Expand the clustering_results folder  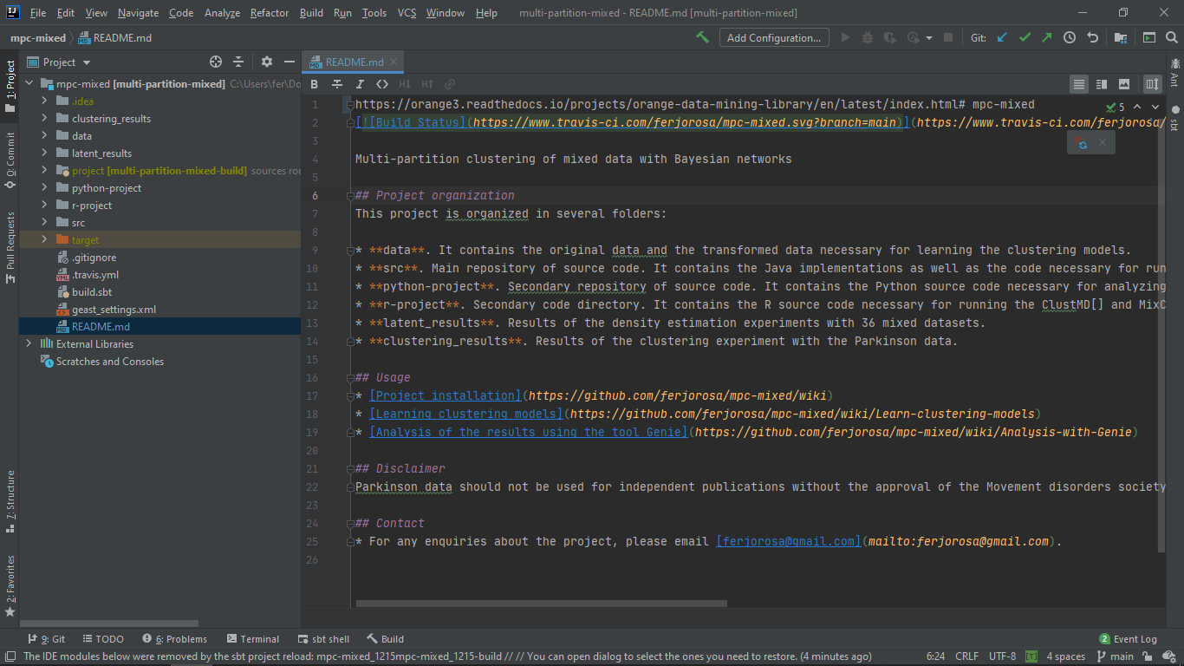pyautogui.click(x=44, y=119)
